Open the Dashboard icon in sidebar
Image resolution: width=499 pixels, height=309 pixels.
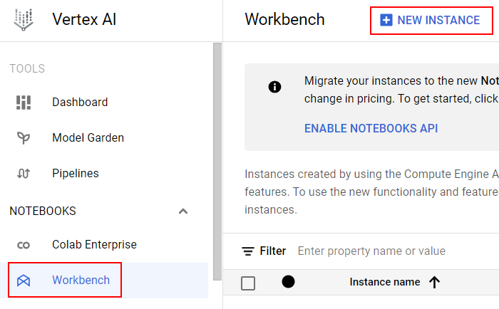click(24, 103)
